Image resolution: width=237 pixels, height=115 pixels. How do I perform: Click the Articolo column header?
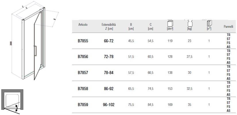(83, 25)
